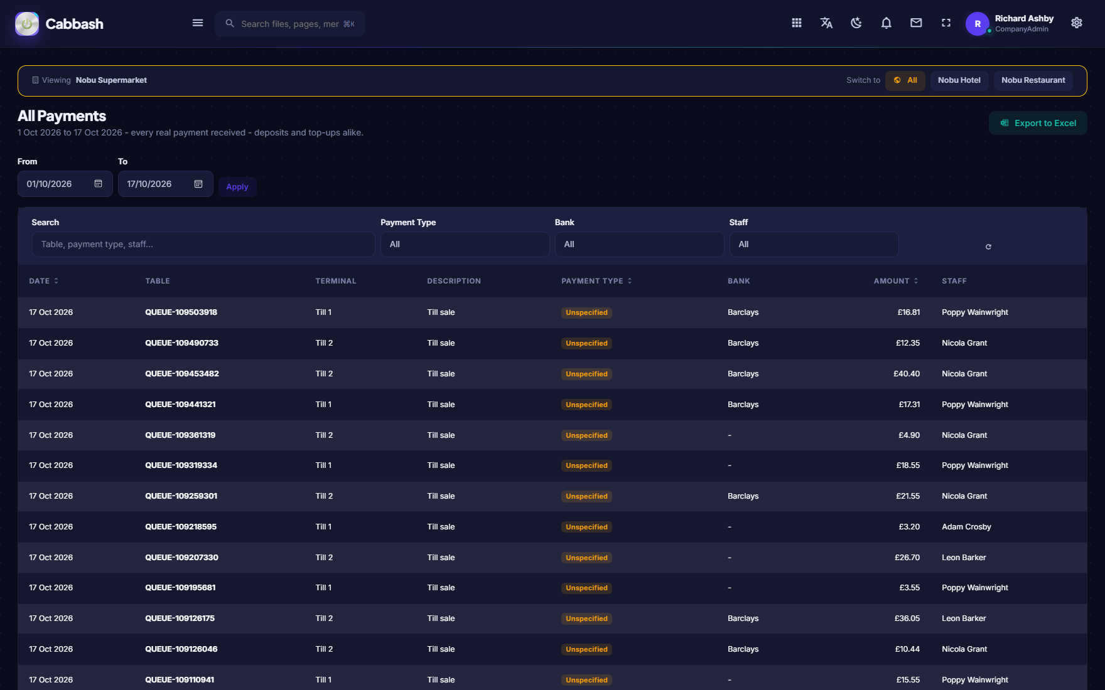Click table entry QUEUE-109126175
This screenshot has width=1105, height=690.
point(180,618)
